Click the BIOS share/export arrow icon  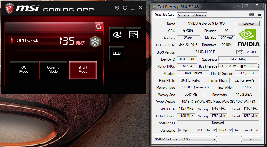[239, 52]
